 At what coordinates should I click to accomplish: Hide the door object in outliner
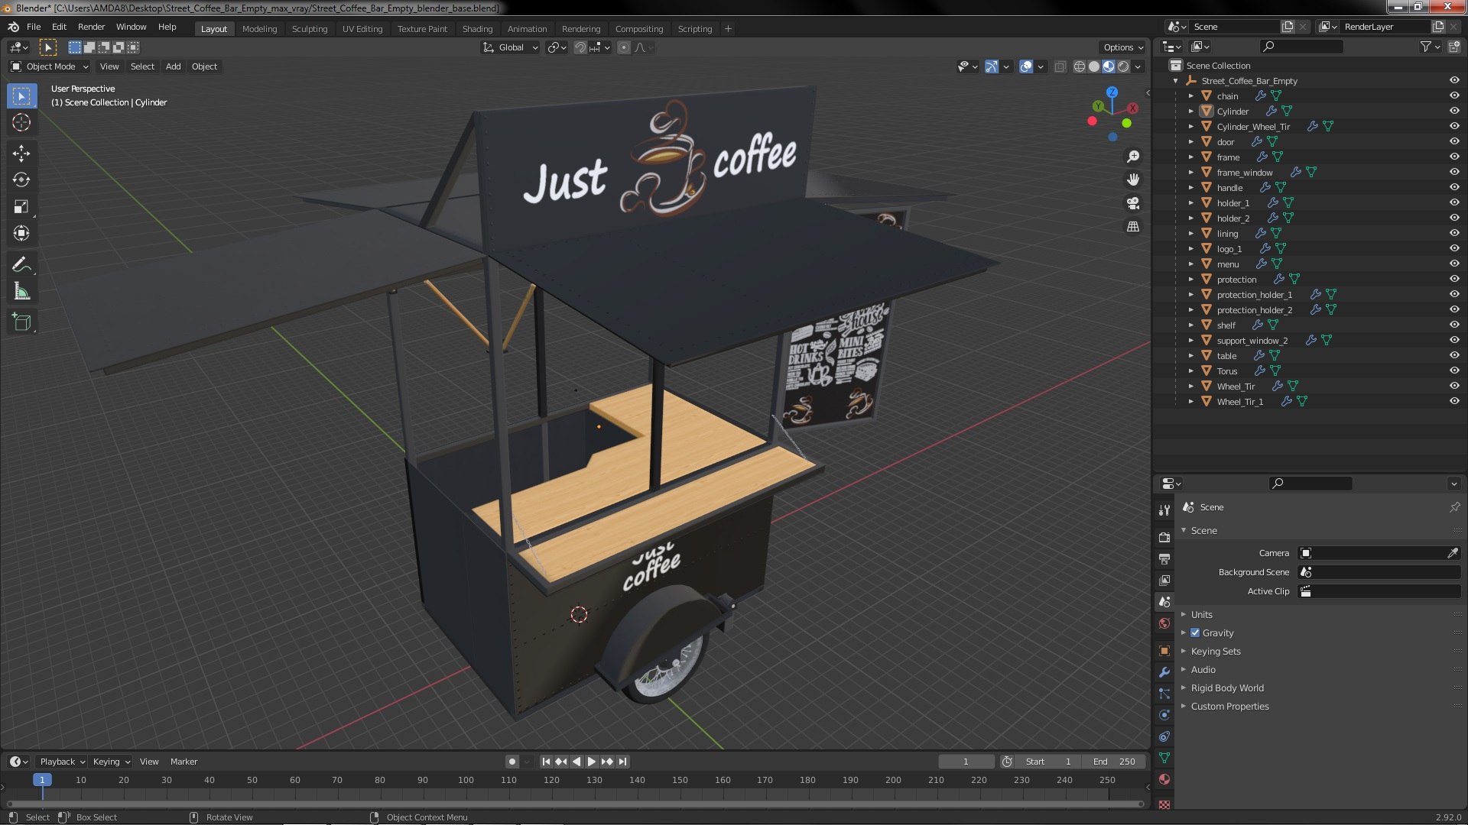(x=1454, y=141)
